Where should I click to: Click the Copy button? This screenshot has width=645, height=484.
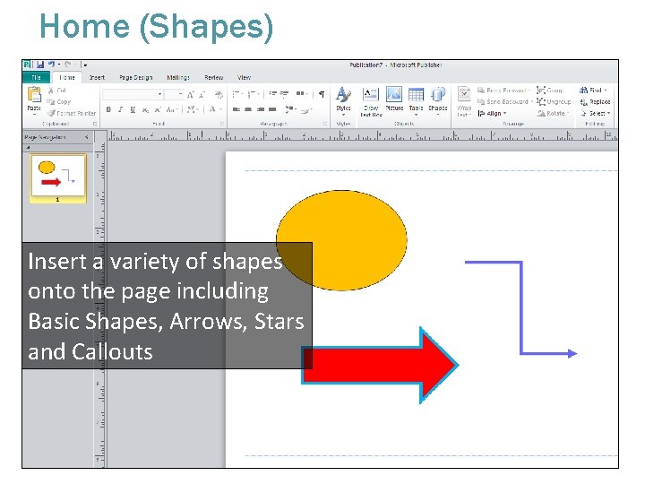(59, 101)
